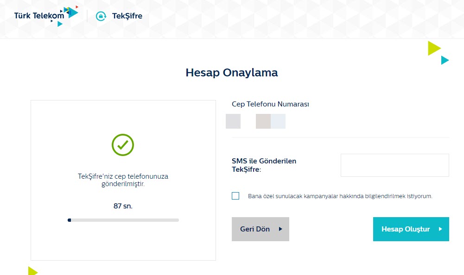Focus the SMS TekŞifre input field
The image size is (464, 275).
point(394,165)
